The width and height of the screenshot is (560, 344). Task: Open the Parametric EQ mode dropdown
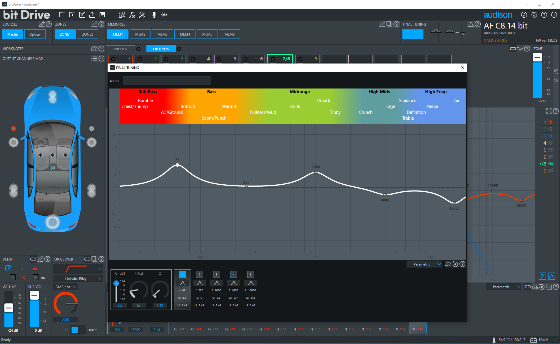(424, 264)
